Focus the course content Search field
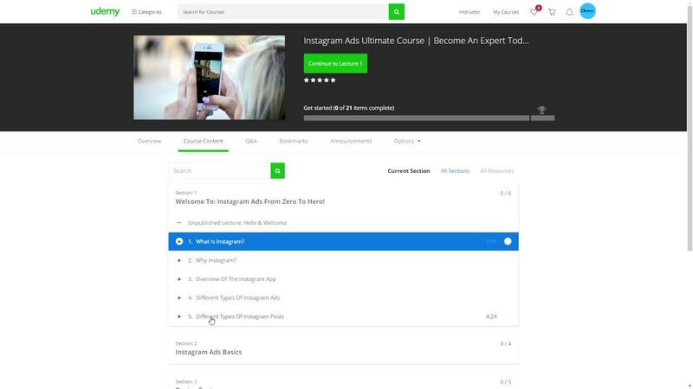 point(220,170)
